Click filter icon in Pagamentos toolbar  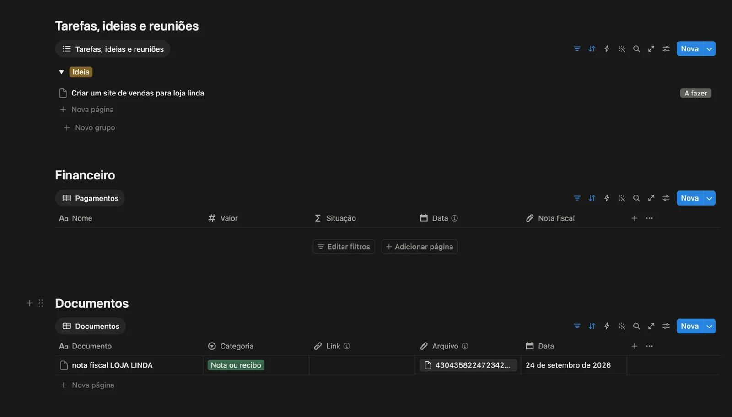[x=577, y=198]
